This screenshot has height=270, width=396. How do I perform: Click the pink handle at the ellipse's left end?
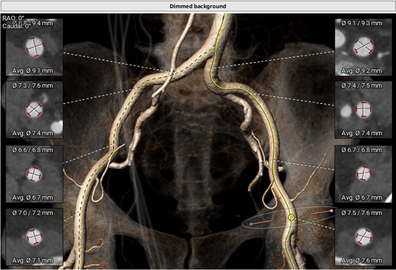pyautogui.click(x=251, y=224)
